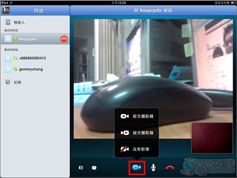Click the front camera arrow icon

pyautogui.click(x=125, y=116)
